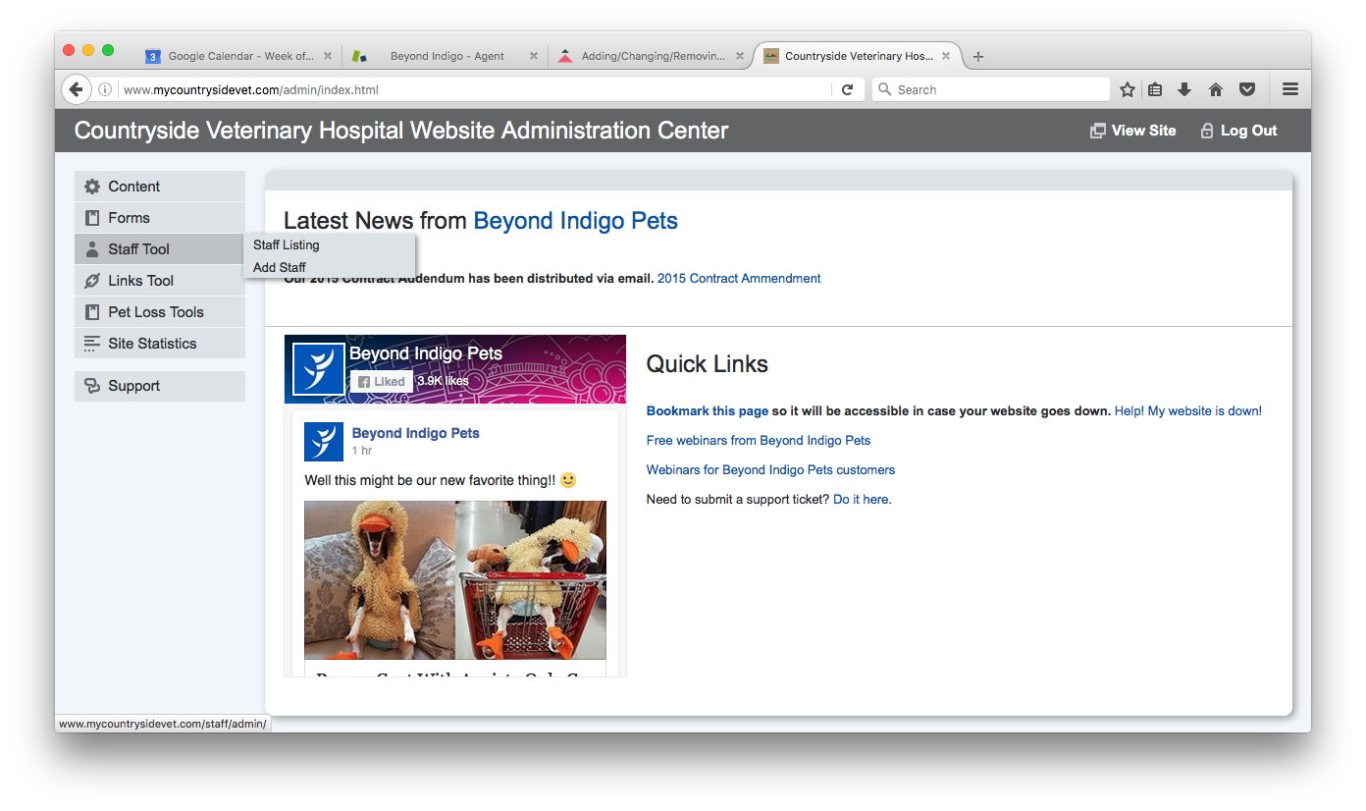Click the Facebook Liked button

point(382,381)
